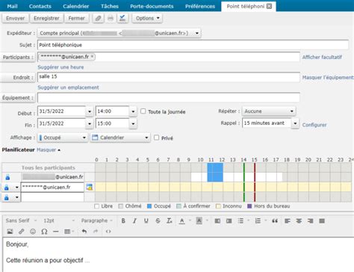The height and width of the screenshot is (272, 354).
Task: Expand the Affichage Occupé dropdown
Action: click(x=63, y=137)
